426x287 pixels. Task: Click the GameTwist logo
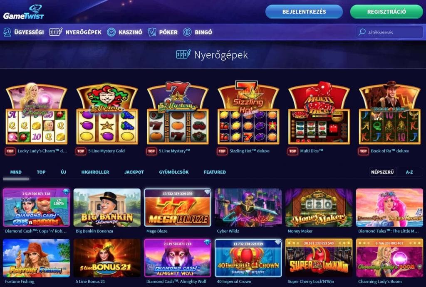pos(23,12)
